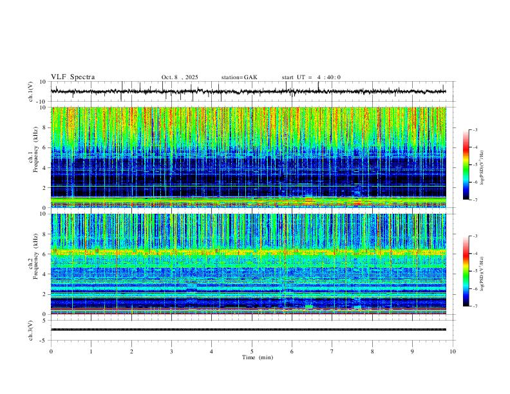The height and width of the screenshot is (394, 510).
Task: Click the "VLF Spectra" plot title
Action: pyautogui.click(x=73, y=77)
